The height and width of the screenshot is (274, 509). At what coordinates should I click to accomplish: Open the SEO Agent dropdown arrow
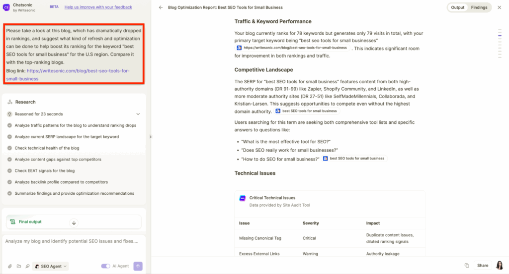[65, 266]
